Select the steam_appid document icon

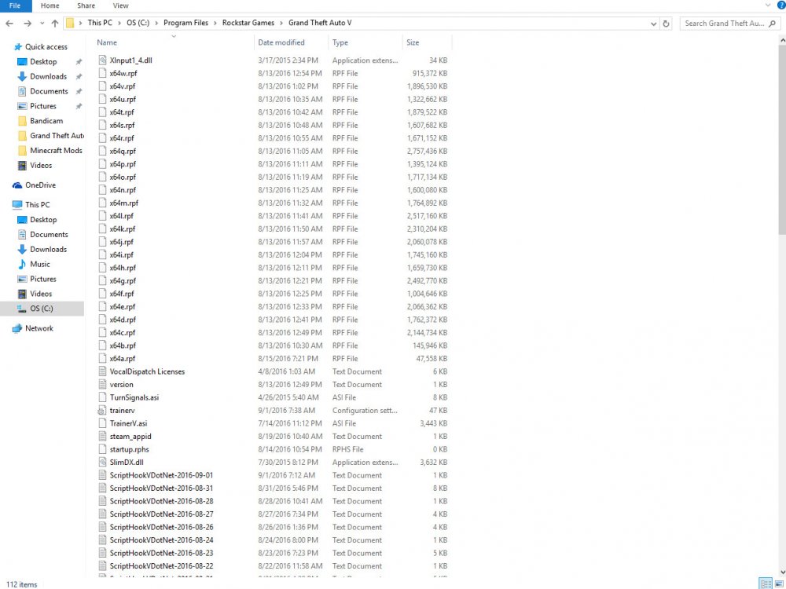102,437
